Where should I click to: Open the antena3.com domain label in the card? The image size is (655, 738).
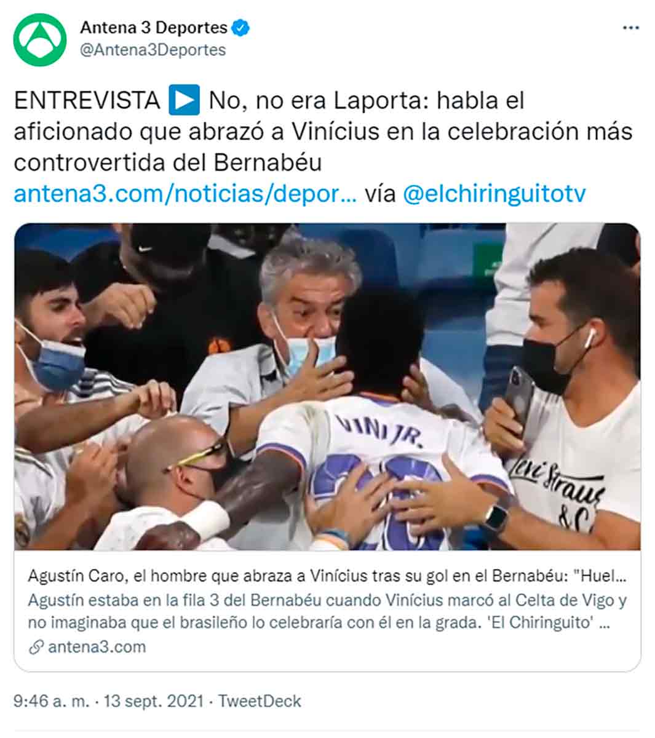click(97, 648)
